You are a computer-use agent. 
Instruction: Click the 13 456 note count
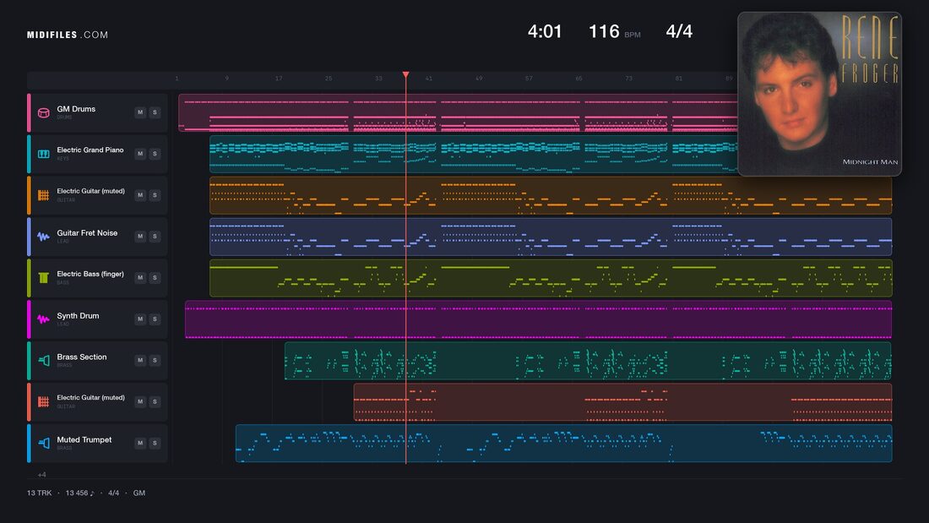pos(79,493)
